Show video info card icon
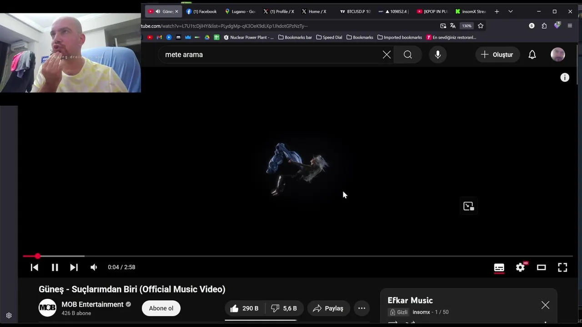 coord(565,78)
